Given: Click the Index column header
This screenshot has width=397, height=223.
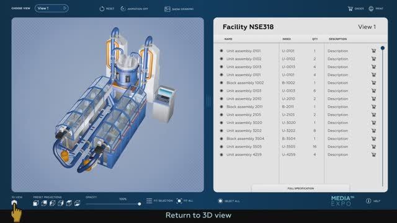Looking at the screenshot, I should 287,39.
